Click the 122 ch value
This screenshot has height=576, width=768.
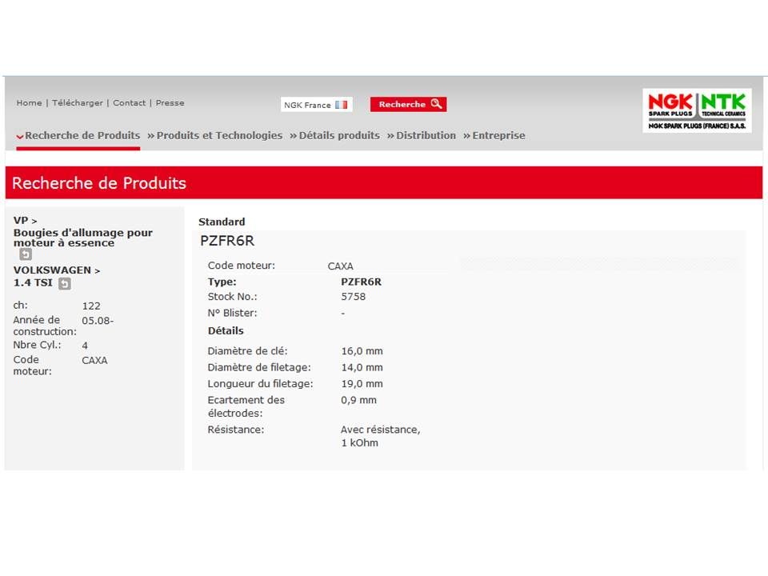click(91, 306)
